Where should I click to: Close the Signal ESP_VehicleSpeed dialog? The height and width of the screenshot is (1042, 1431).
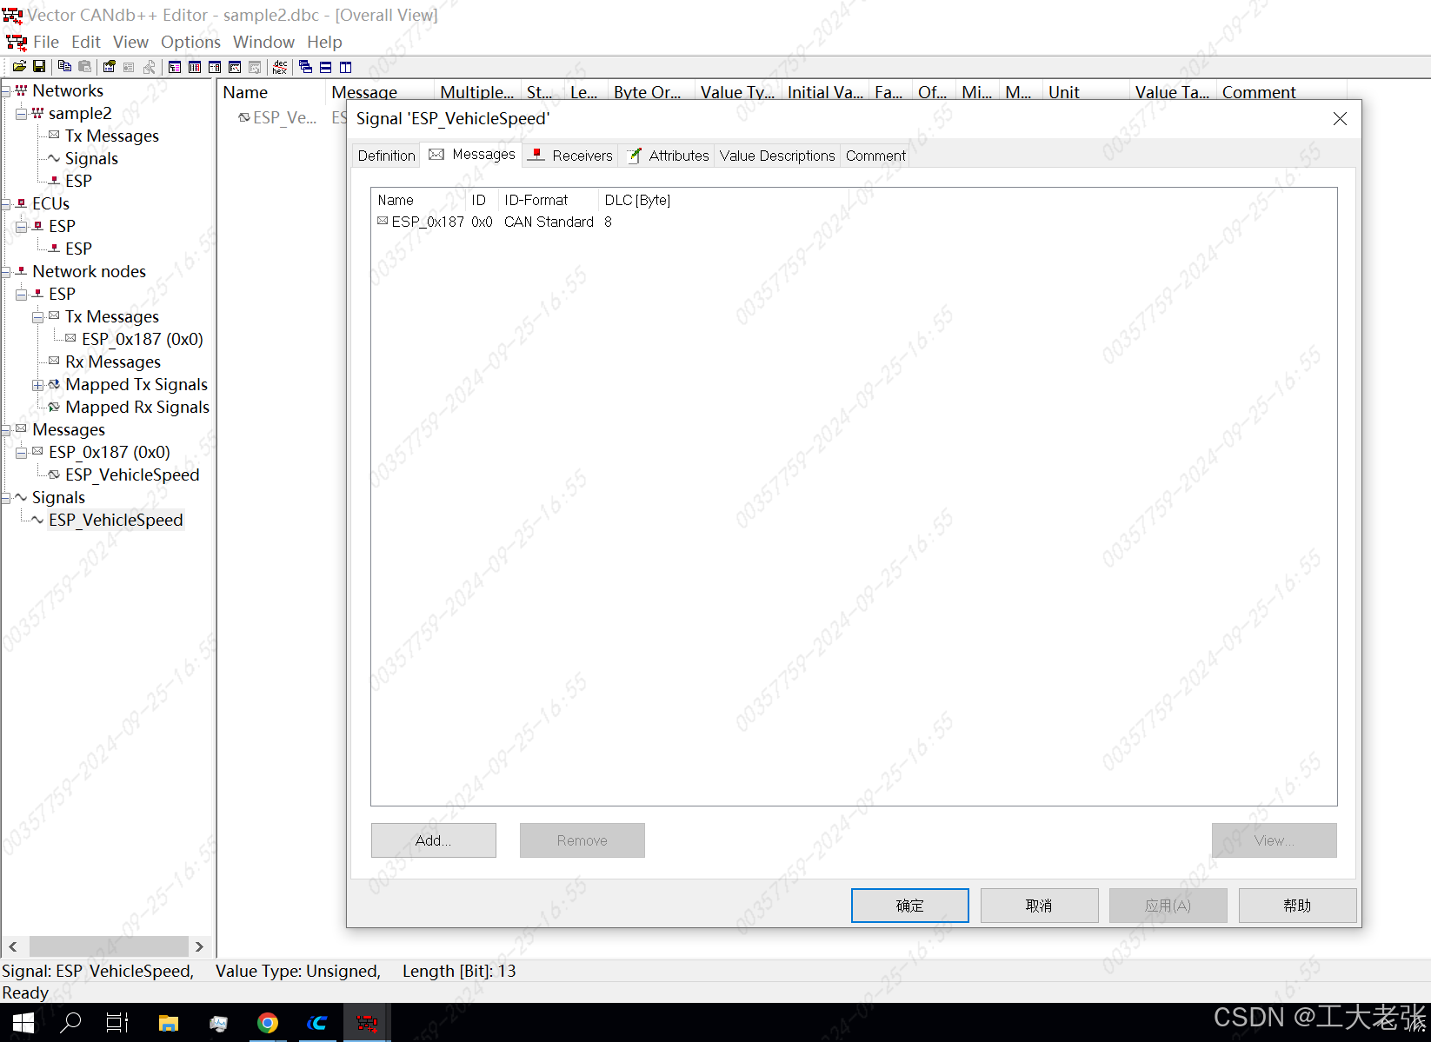(1340, 119)
